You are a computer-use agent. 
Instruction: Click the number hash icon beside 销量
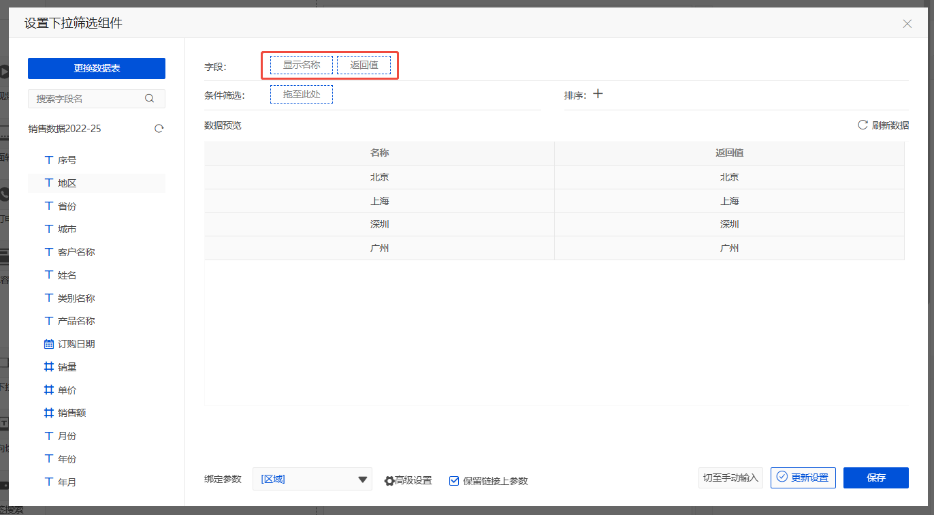click(49, 367)
